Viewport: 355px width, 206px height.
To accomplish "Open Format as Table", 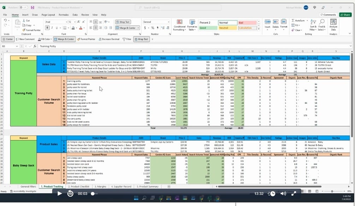I will pos(192,25).
